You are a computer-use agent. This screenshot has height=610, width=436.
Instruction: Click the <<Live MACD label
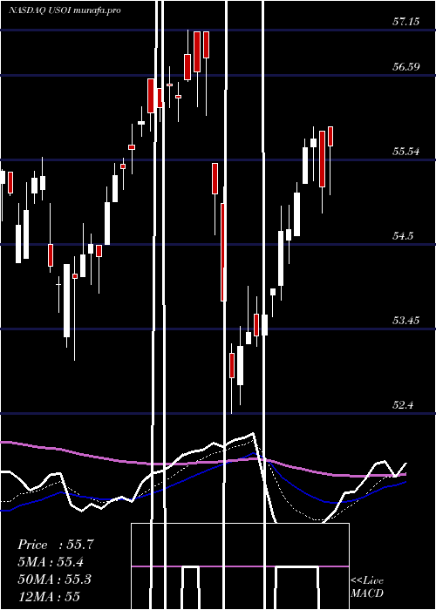[x=367, y=587]
